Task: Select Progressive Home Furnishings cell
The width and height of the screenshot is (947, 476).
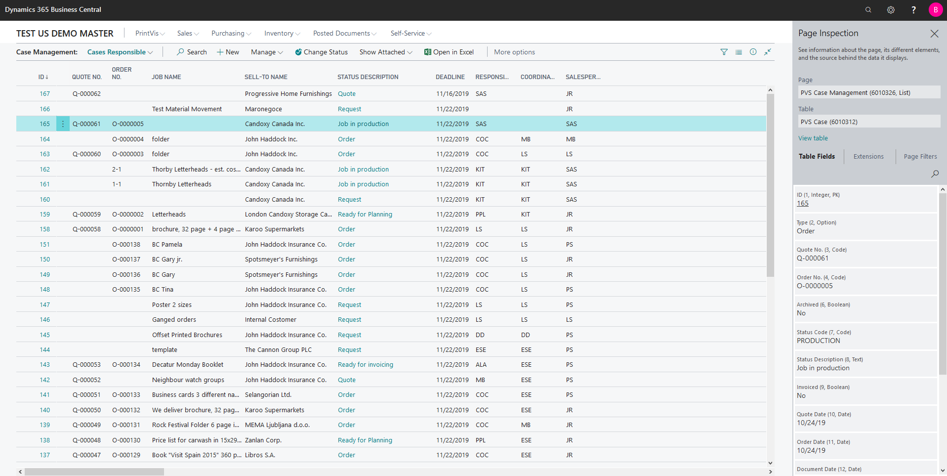Action: point(288,94)
